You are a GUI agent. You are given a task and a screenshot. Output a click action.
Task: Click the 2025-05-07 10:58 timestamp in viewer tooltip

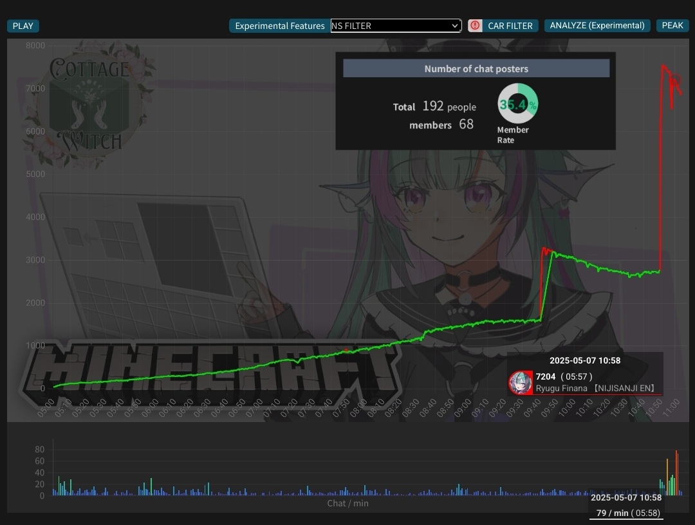pyautogui.click(x=585, y=361)
